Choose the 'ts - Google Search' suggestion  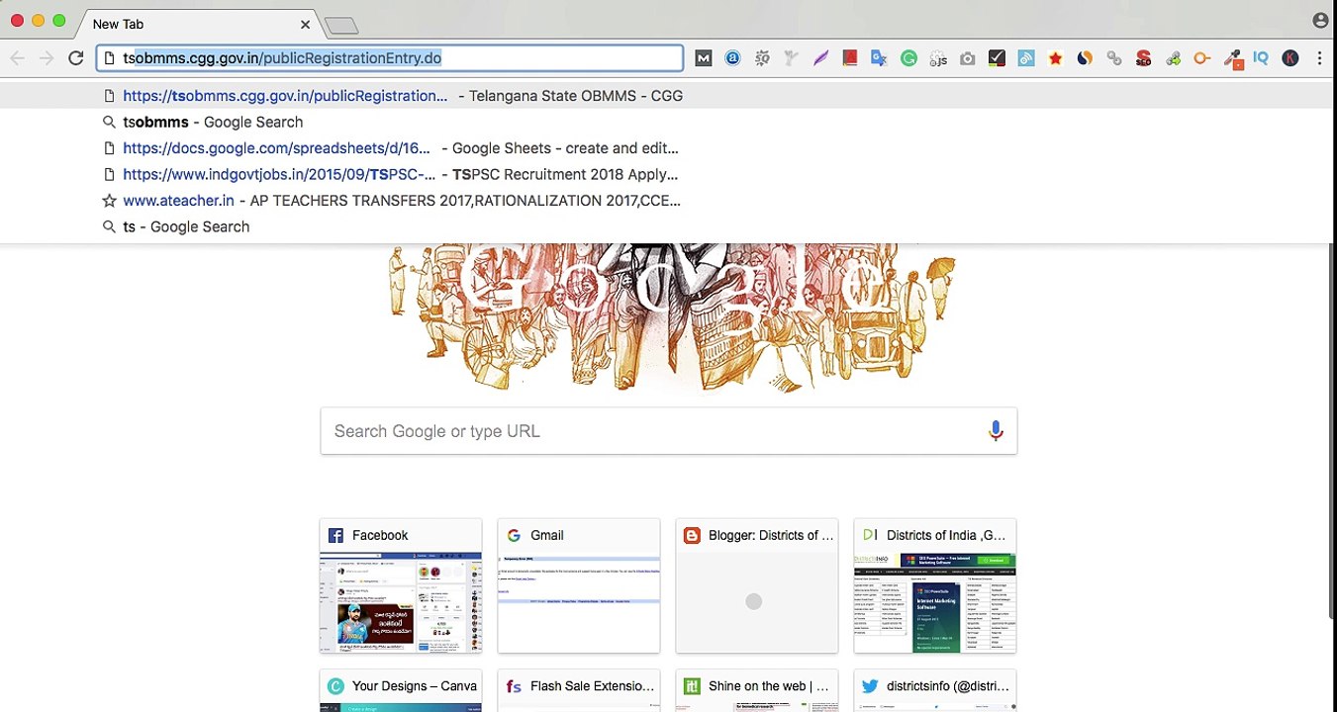click(x=665, y=226)
